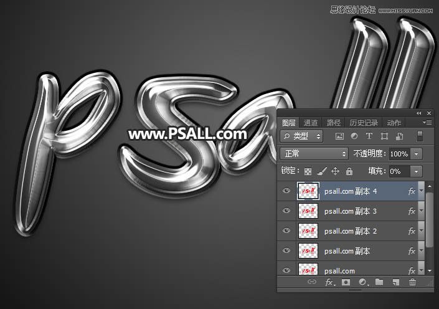Select bottom layer name psall.com
439x309 pixels.
[339, 271]
